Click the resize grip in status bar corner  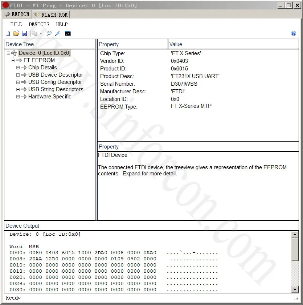296,298
